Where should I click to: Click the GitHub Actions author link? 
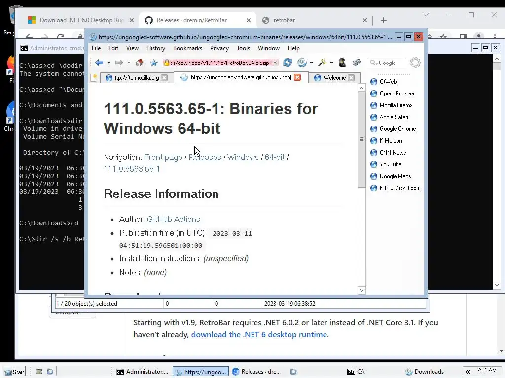173,219
